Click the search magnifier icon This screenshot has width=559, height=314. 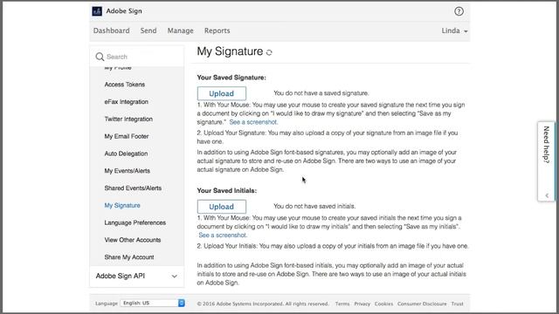[x=100, y=57]
